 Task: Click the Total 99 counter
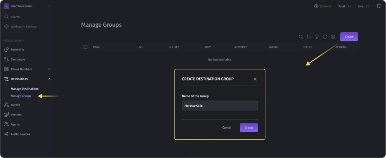345,6
